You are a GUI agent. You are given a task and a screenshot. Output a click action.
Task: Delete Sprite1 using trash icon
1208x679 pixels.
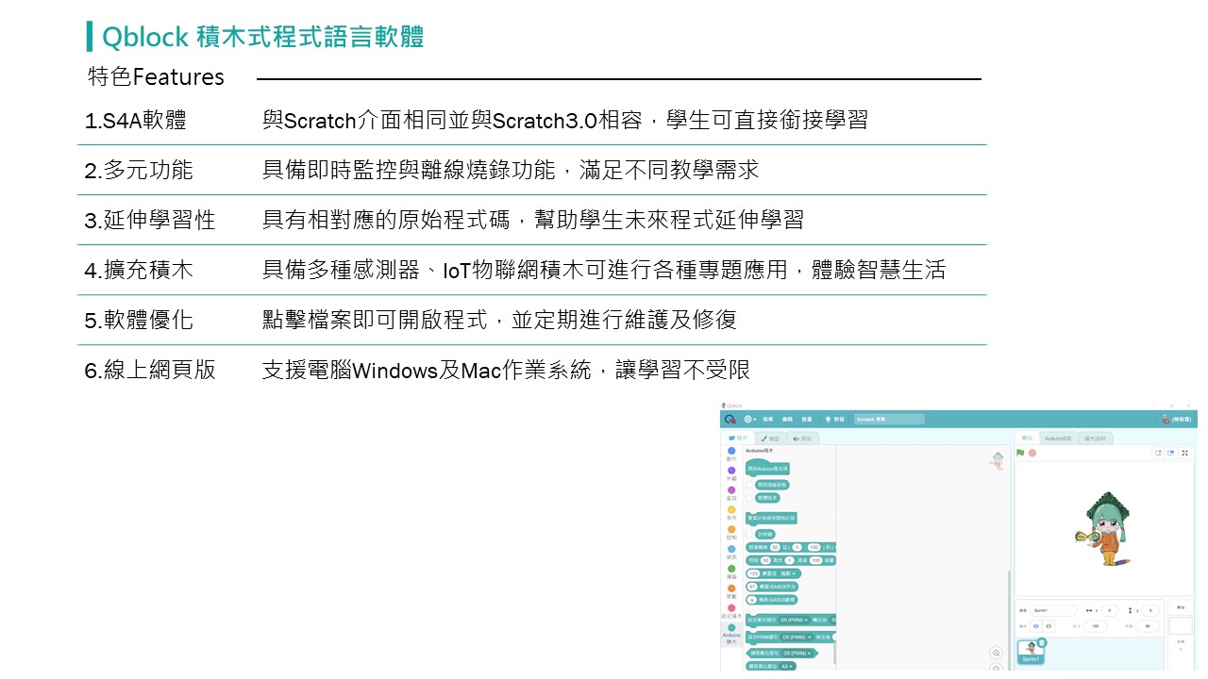(1042, 641)
